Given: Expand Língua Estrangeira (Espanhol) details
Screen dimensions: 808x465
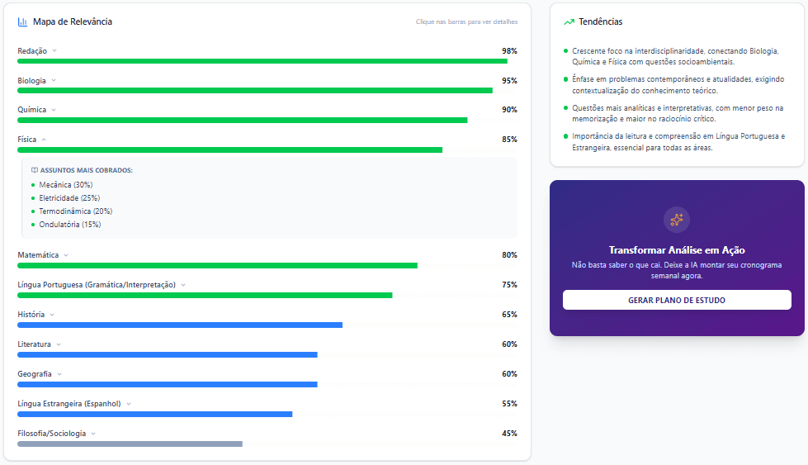Looking at the screenshot, I should tap(129, 404).
